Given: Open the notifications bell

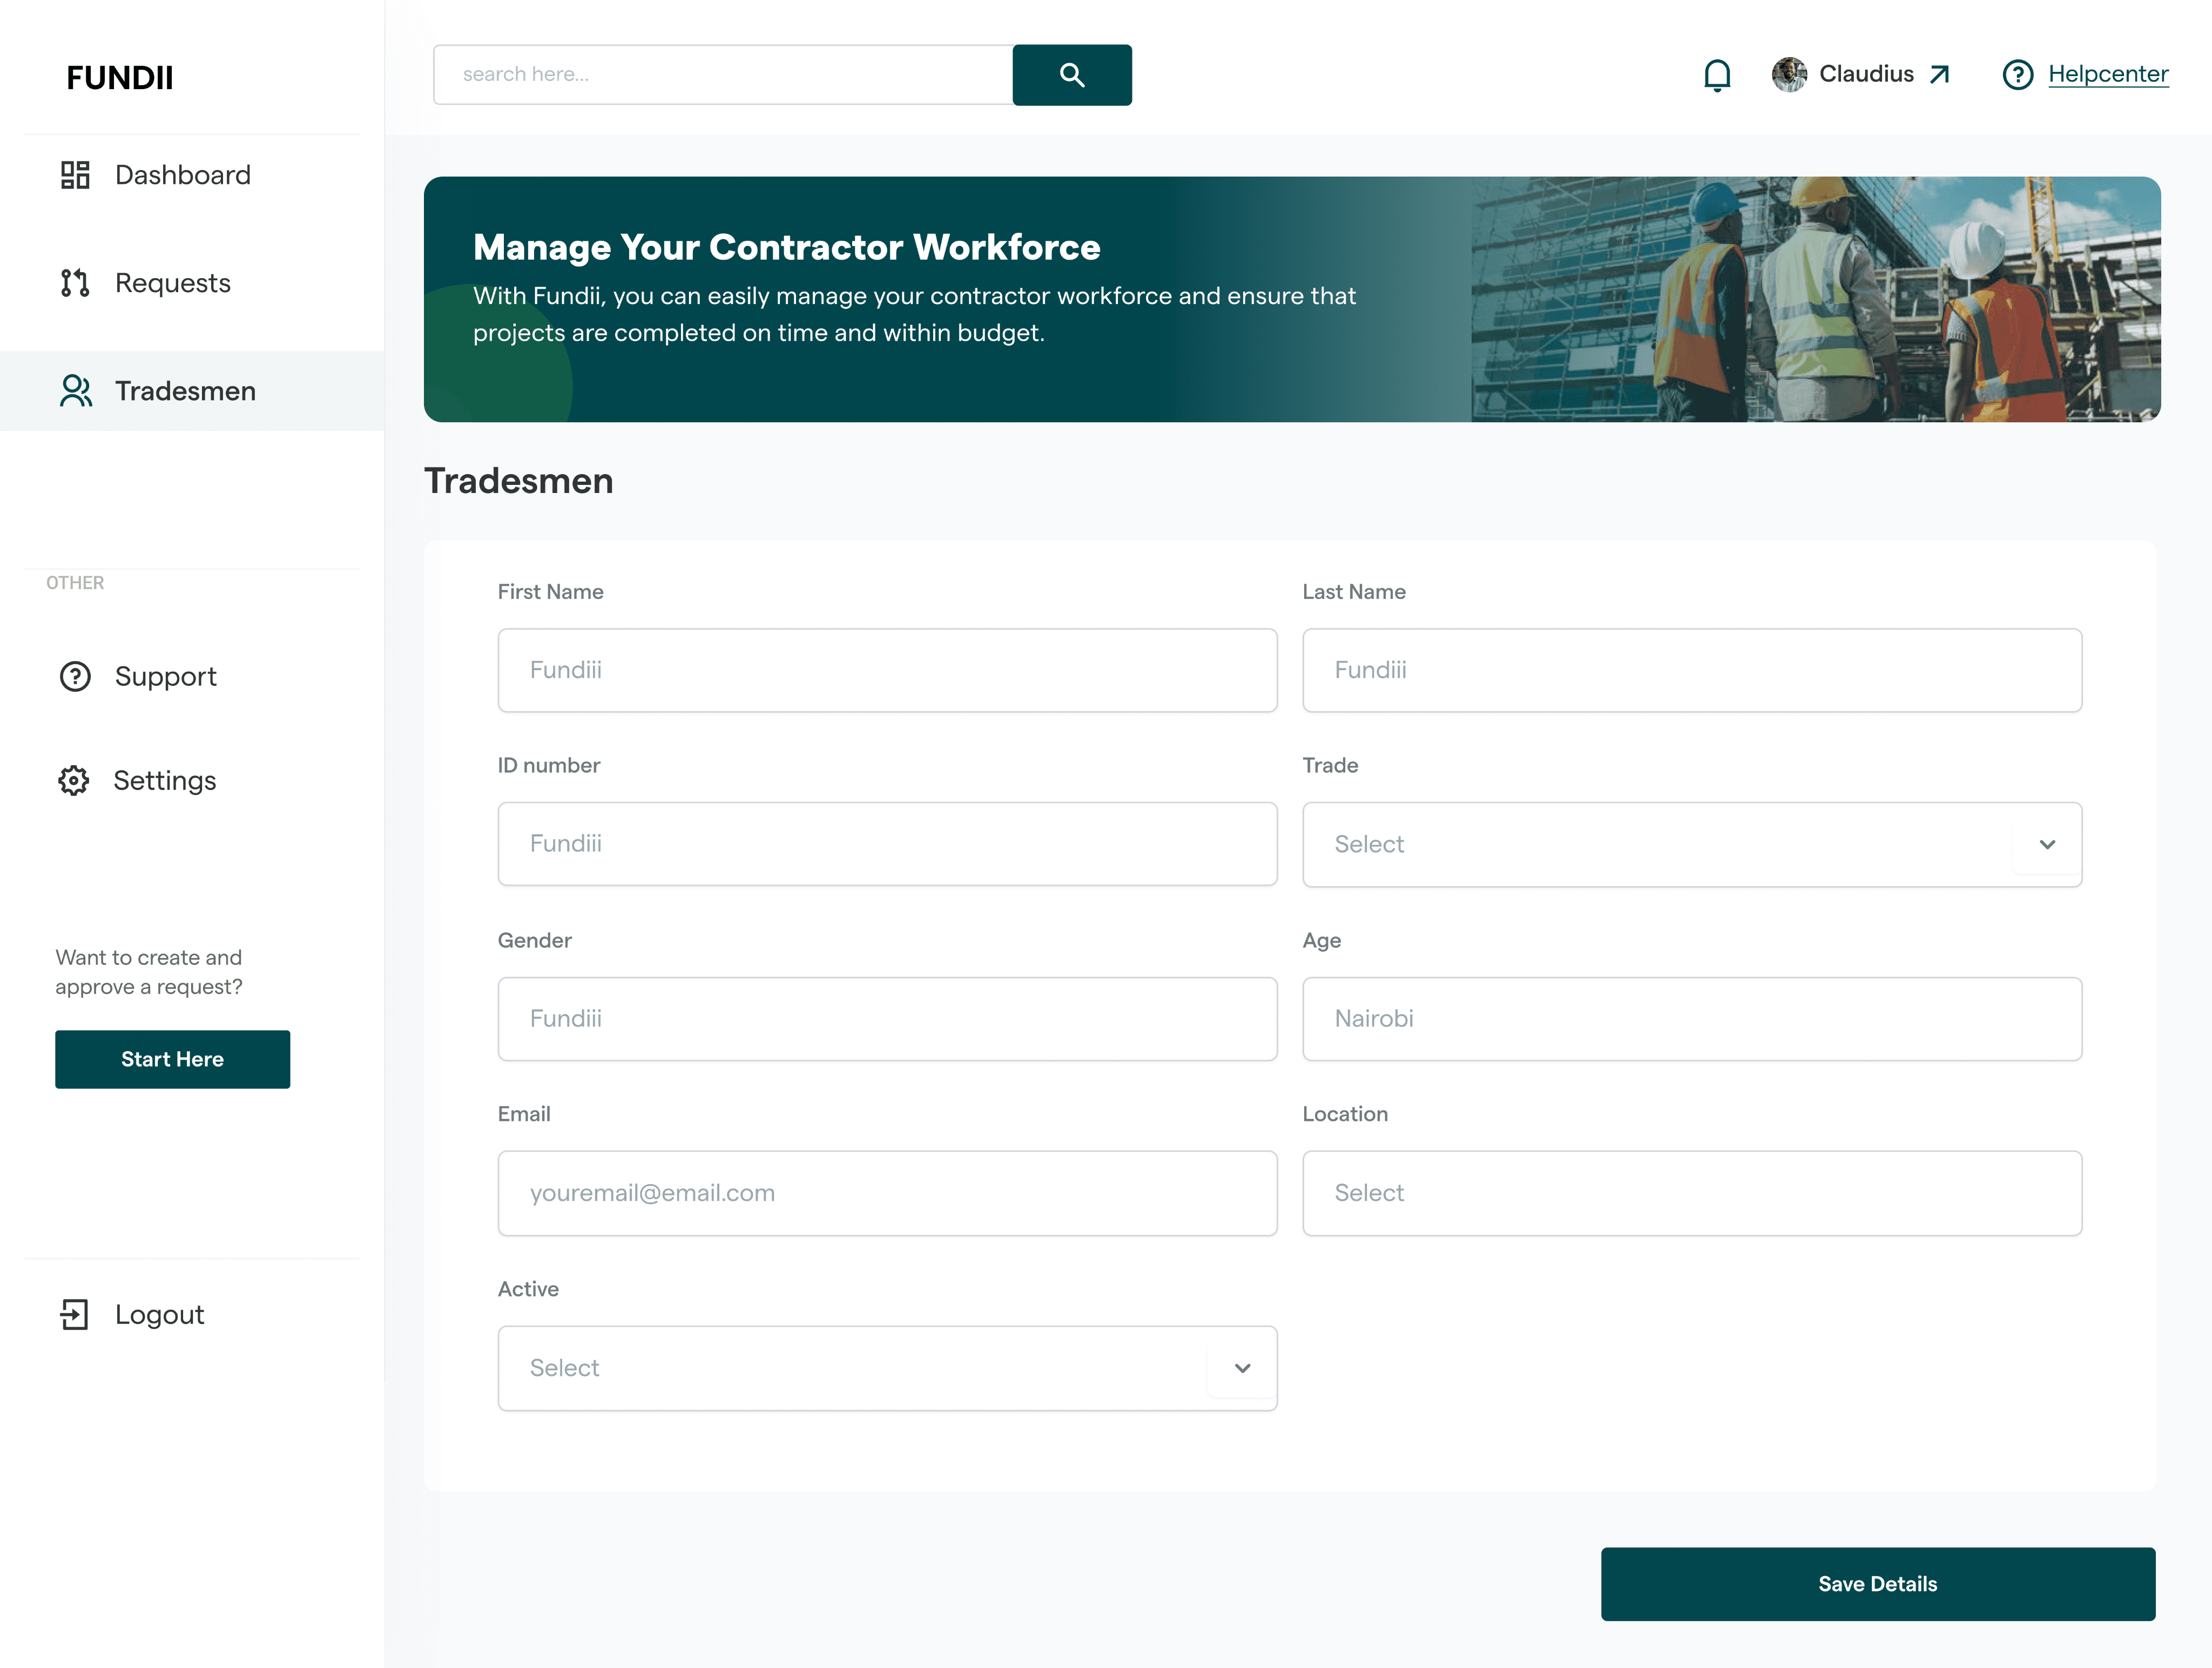Looking at the screenshot, I should [1717, 75].
